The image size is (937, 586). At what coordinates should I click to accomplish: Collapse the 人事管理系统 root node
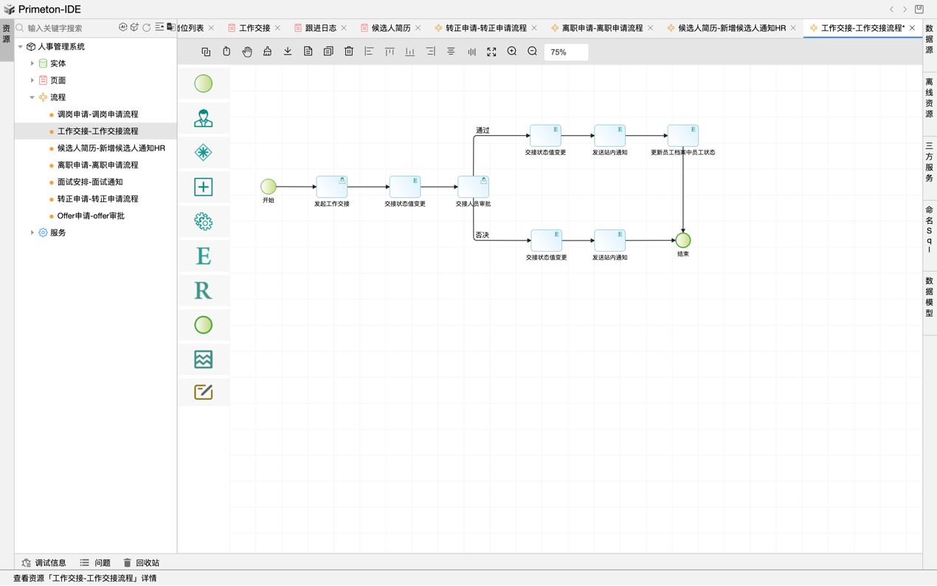click(21, 46)
